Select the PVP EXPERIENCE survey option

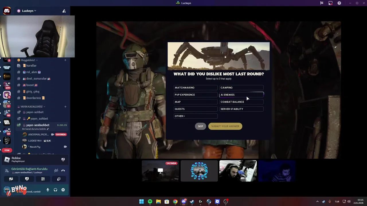click(196, 95)
